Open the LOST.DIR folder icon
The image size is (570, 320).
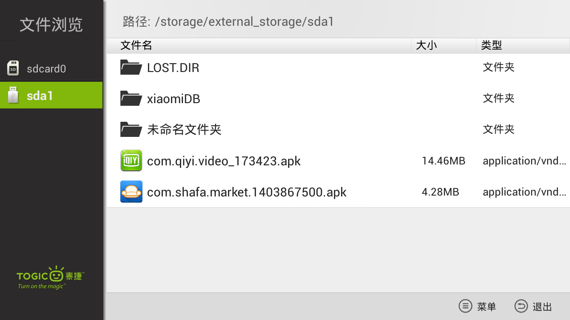tap(131, 67)
